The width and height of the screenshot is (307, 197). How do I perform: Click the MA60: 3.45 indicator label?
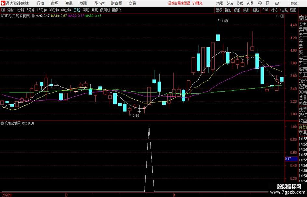click(x=93, y=16)
